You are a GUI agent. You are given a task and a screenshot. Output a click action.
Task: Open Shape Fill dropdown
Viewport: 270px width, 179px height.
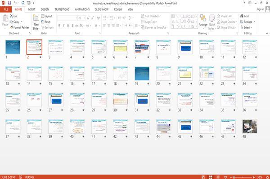coord(225,16)
